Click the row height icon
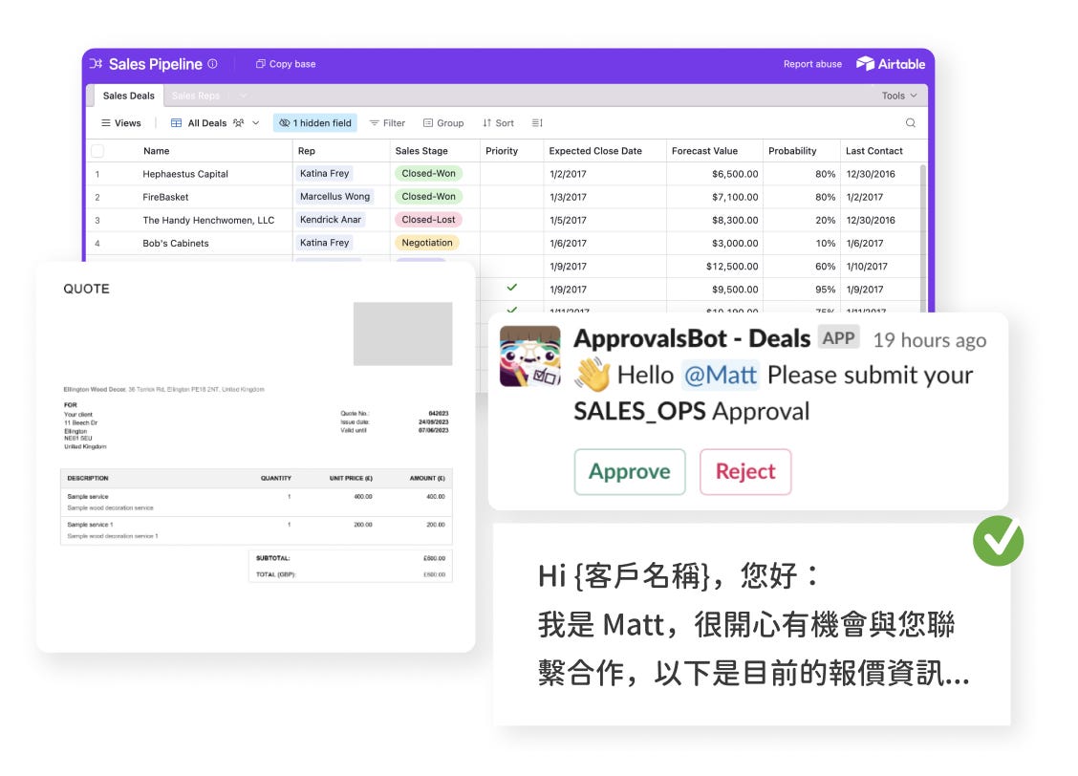 coord(537,123)
